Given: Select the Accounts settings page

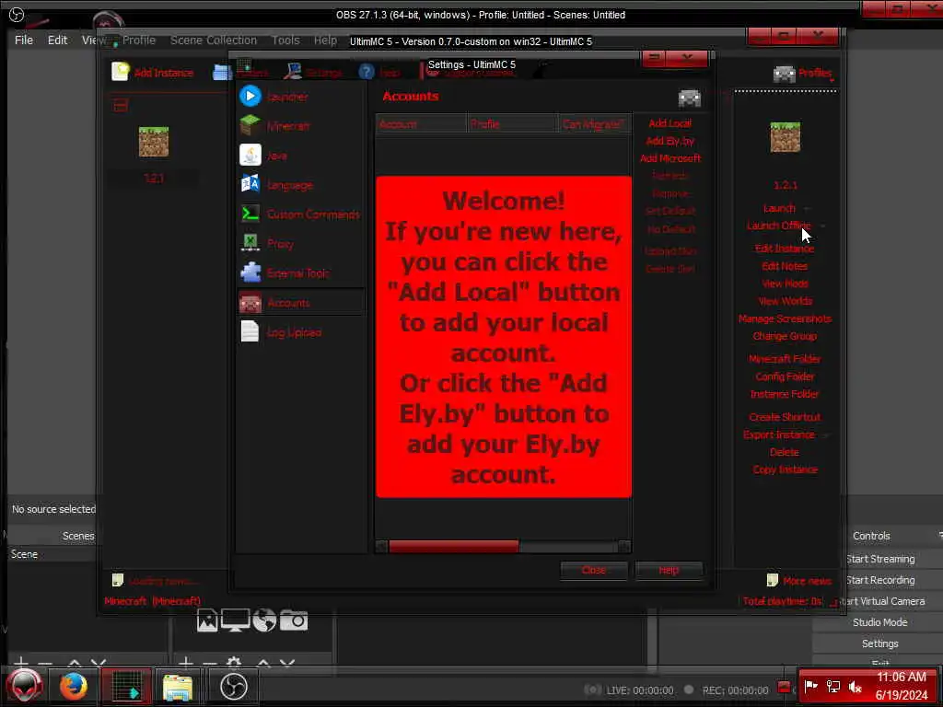Looking at the screenshot, I should (x=301, y=302).
